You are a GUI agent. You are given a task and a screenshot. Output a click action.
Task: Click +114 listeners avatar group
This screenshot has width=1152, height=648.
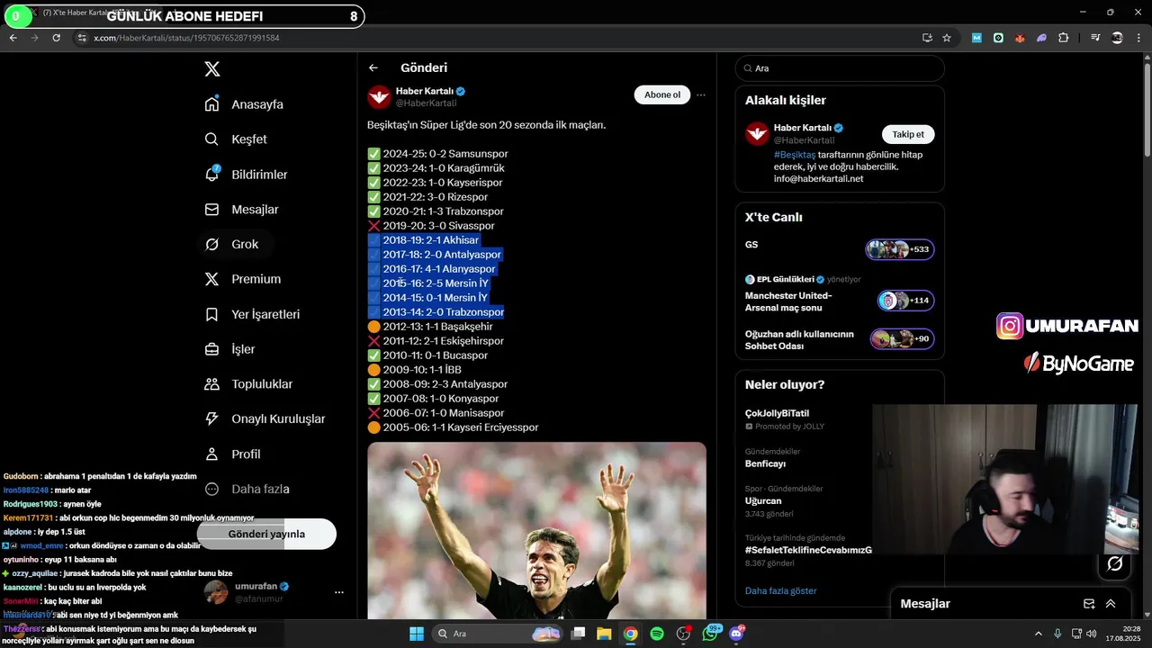pyautogui.click(x=905, y=301)
